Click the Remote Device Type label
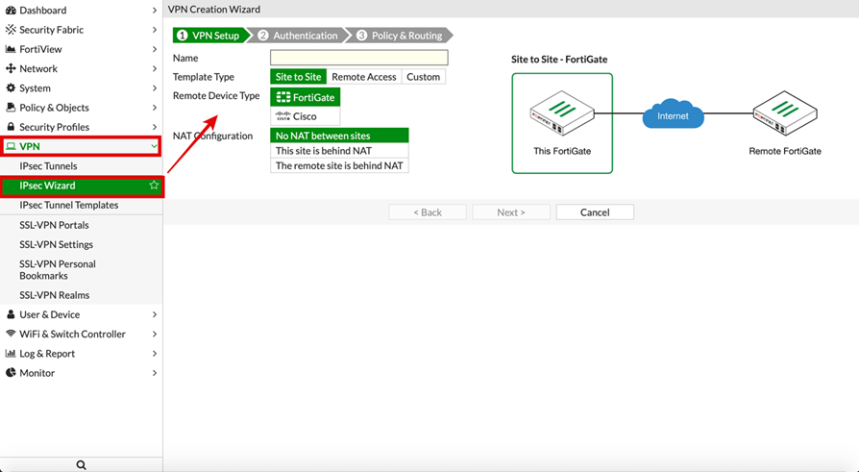859x472 pixels. point(216,95)
